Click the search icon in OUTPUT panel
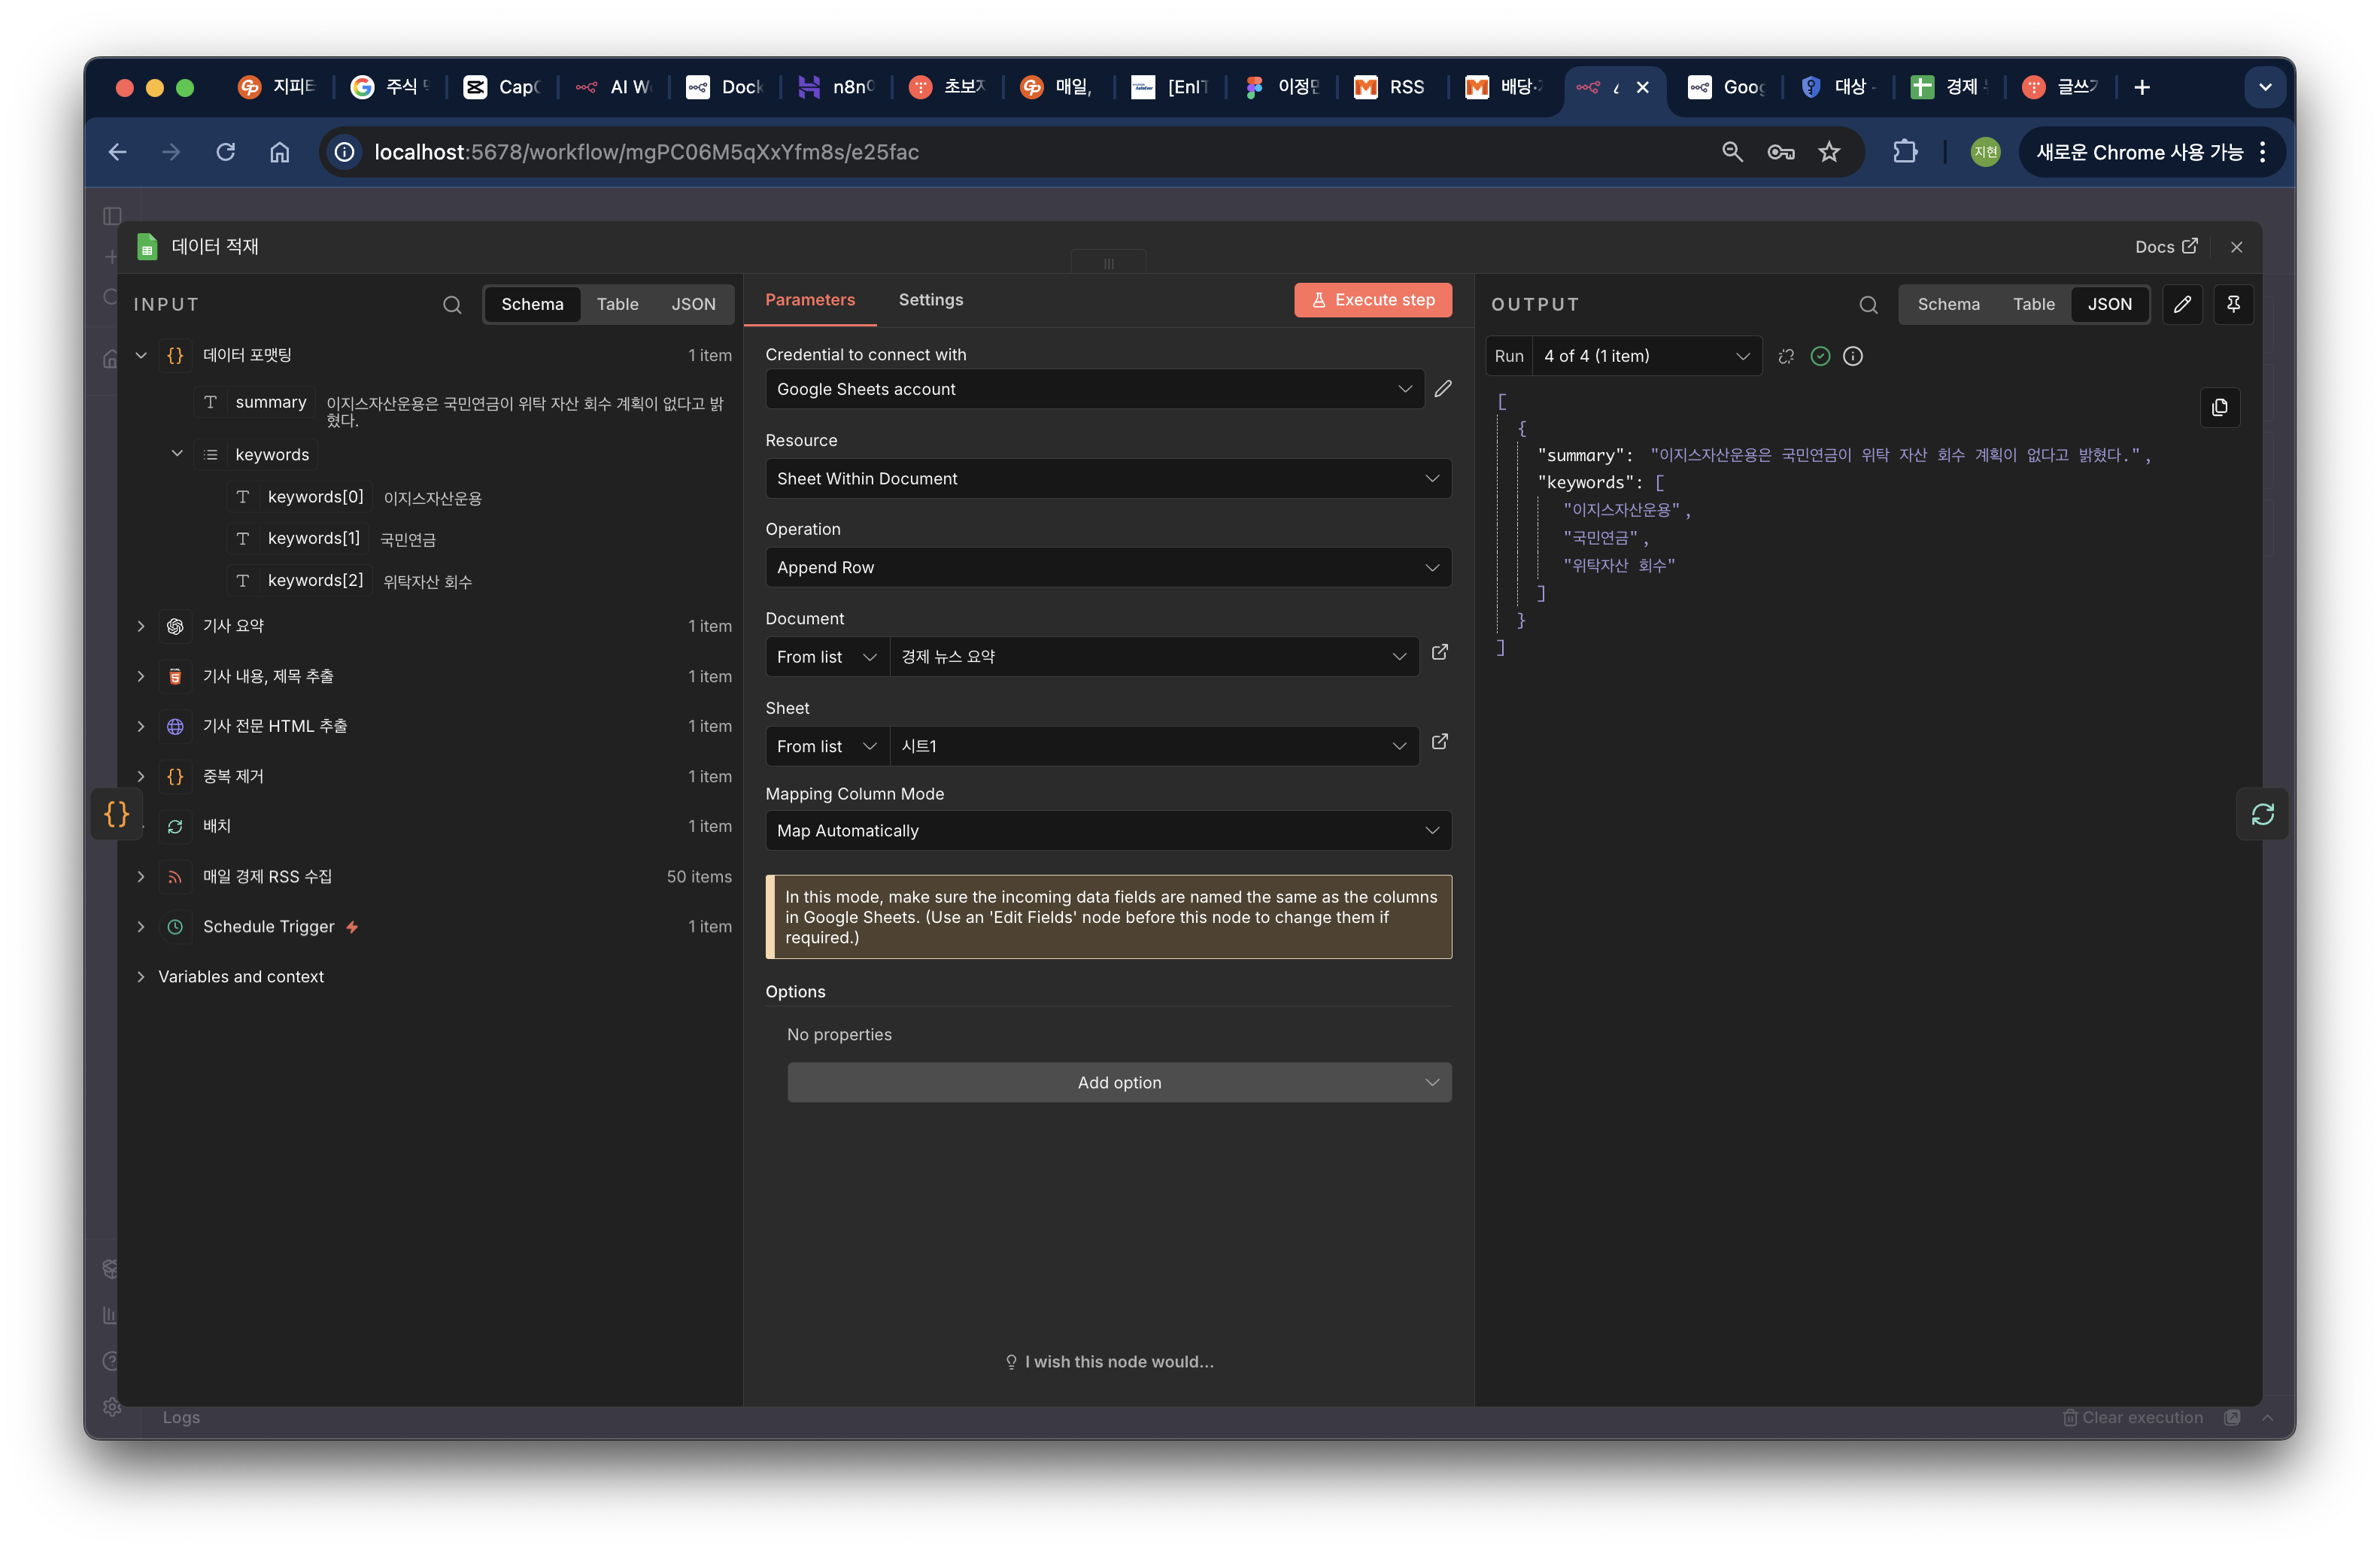The image size is (2380, 1551). [1868, 305]
